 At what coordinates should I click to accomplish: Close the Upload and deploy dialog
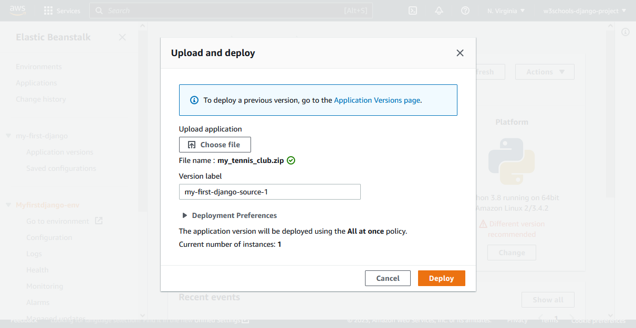coord(460,53)
